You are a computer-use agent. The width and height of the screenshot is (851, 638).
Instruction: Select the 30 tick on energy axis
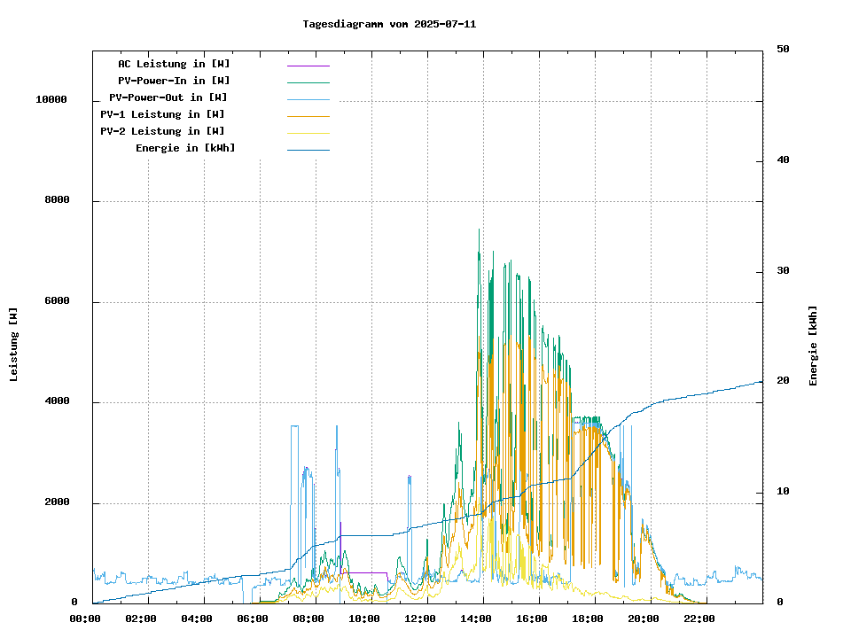783,270
